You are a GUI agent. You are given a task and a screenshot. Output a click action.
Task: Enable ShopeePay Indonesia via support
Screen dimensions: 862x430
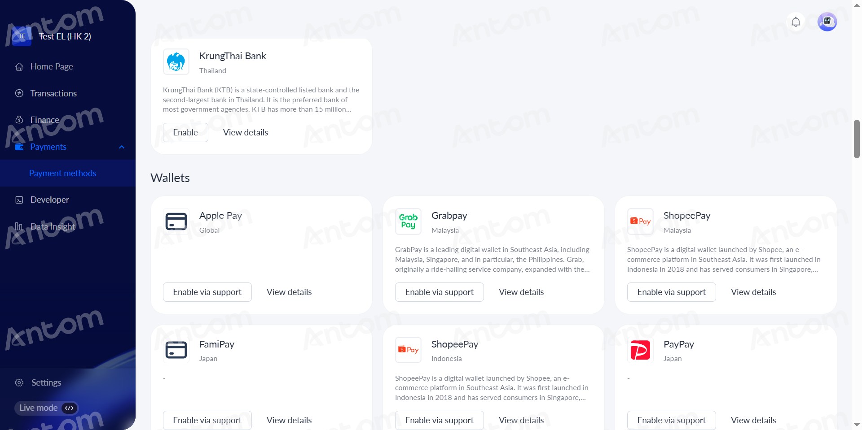coord(439,420)
